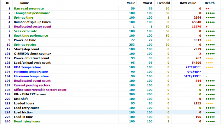Viewport: 222px width, 124px height.
Task: Click the green health dots for Spin-up time
Action: (x=210, y=18)
